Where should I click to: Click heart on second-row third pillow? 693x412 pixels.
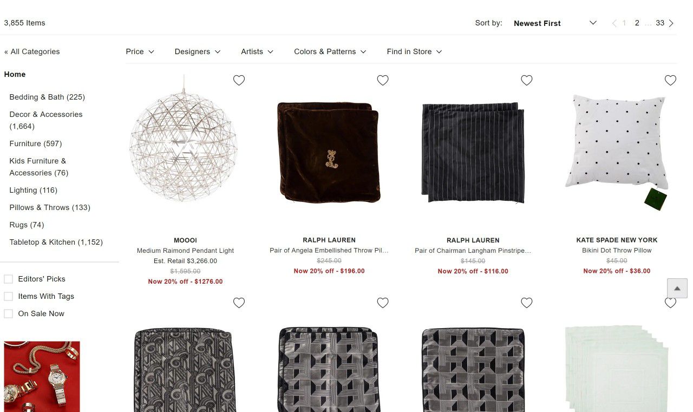click(527, 303)
